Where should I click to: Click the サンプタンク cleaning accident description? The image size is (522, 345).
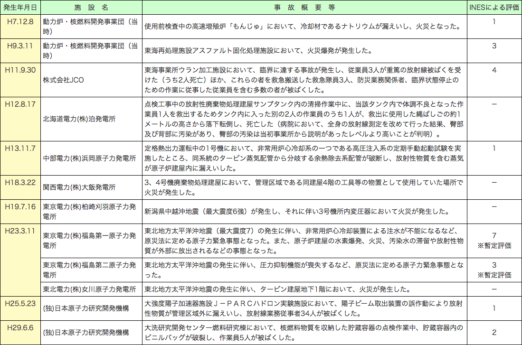pyautogui.click(x=304, y=119)
